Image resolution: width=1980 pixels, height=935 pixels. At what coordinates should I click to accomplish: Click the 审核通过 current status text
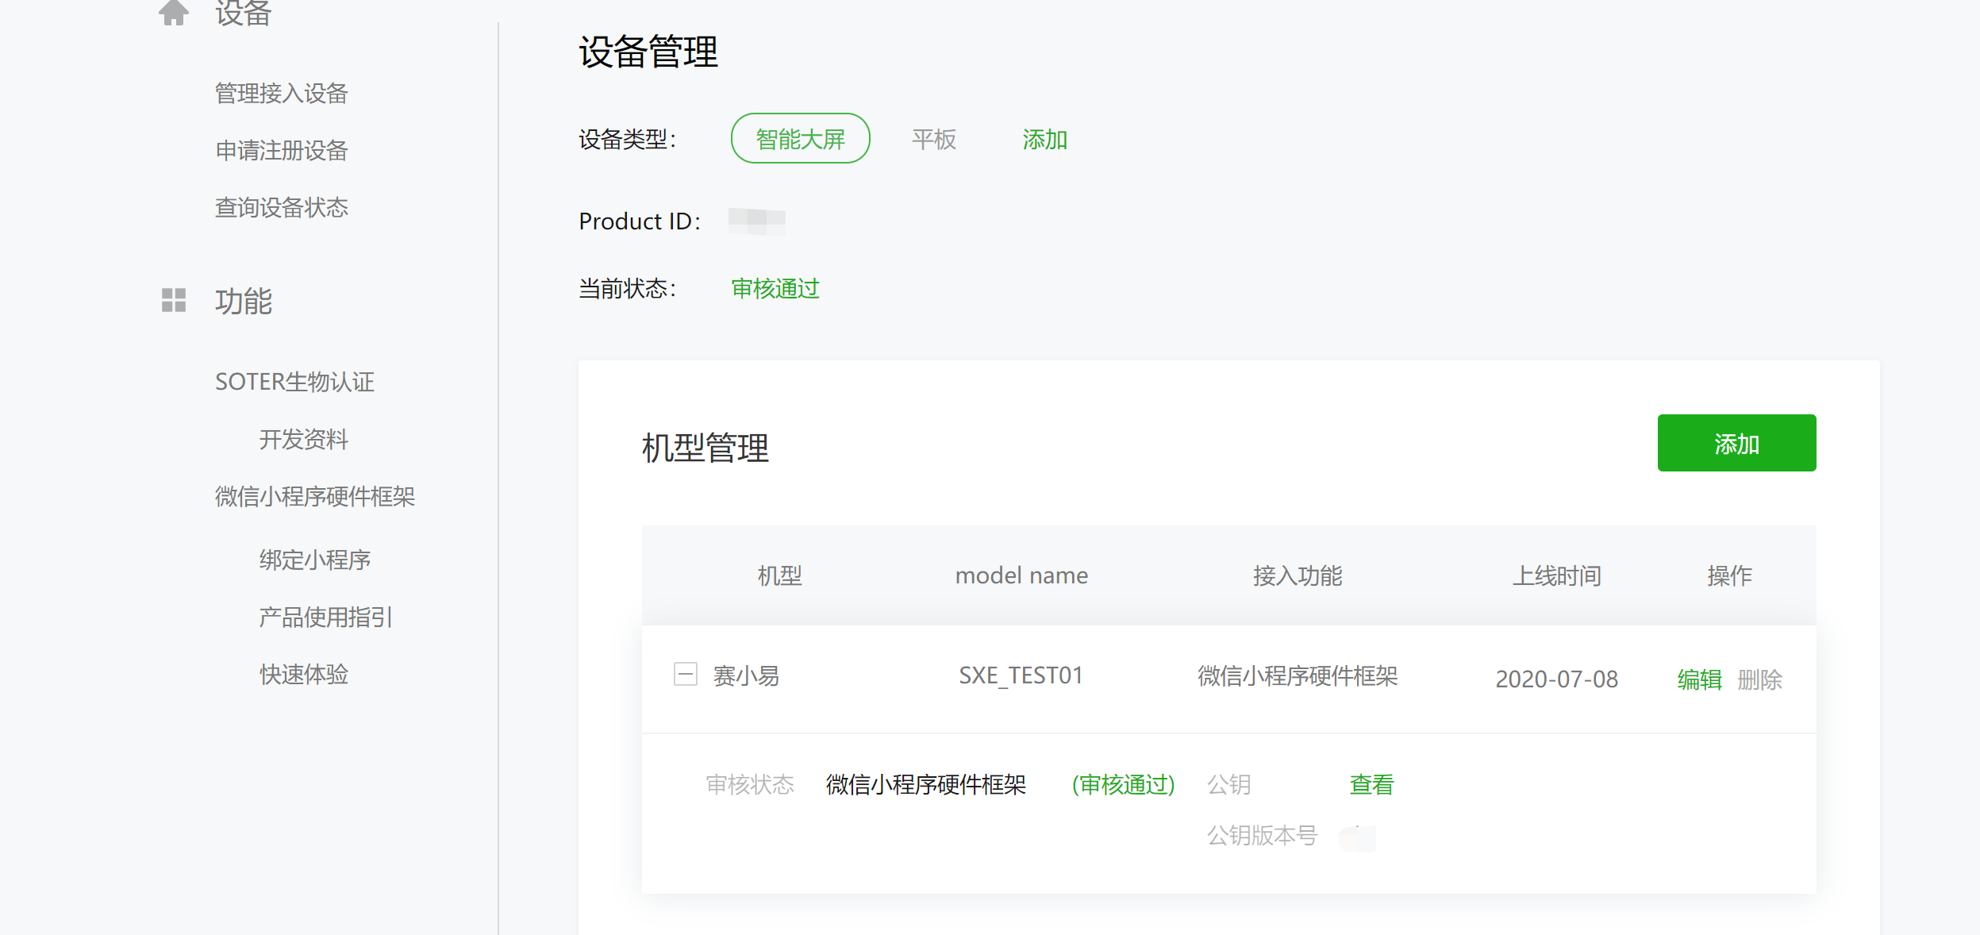[775, 289]
